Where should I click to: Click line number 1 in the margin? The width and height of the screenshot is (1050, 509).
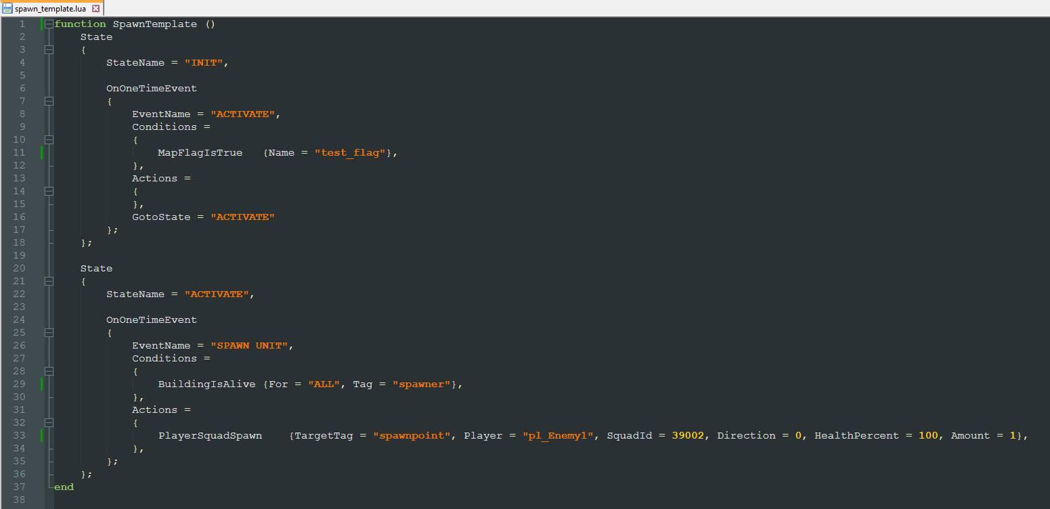point(22,24)
